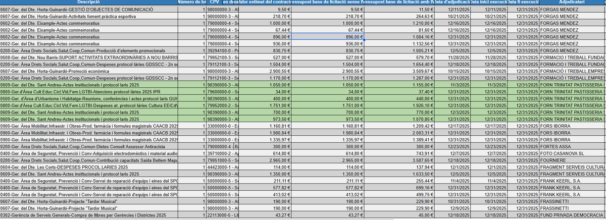Click the 12/23/2025 adjudication date cell

452,146
